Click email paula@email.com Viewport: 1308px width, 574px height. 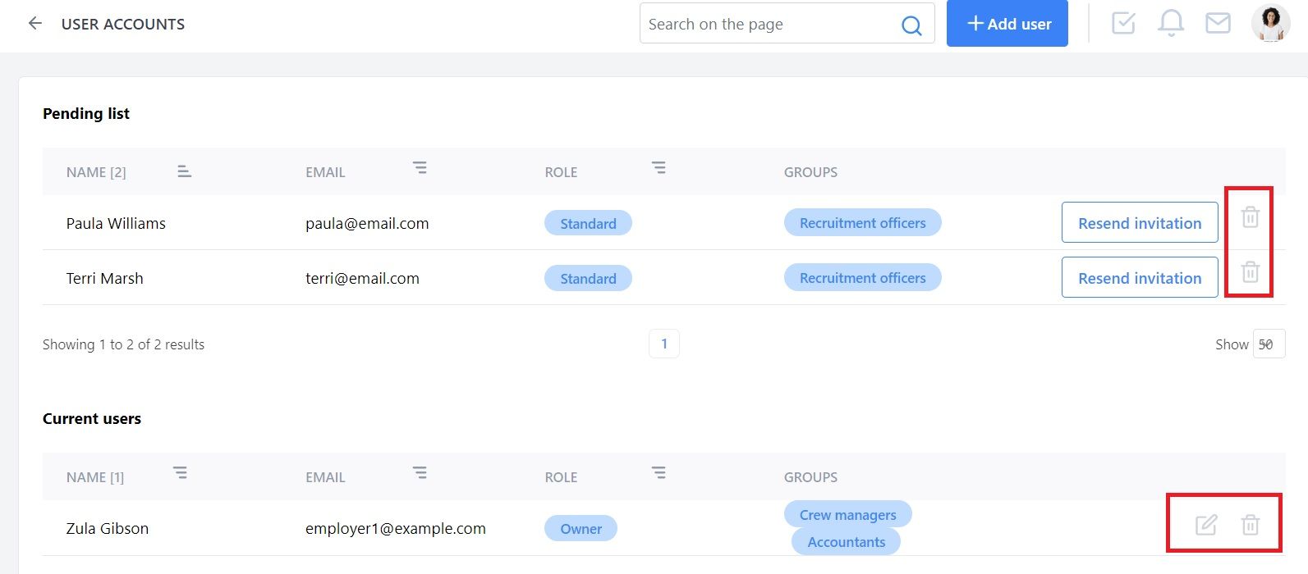[x=367, y=223]
